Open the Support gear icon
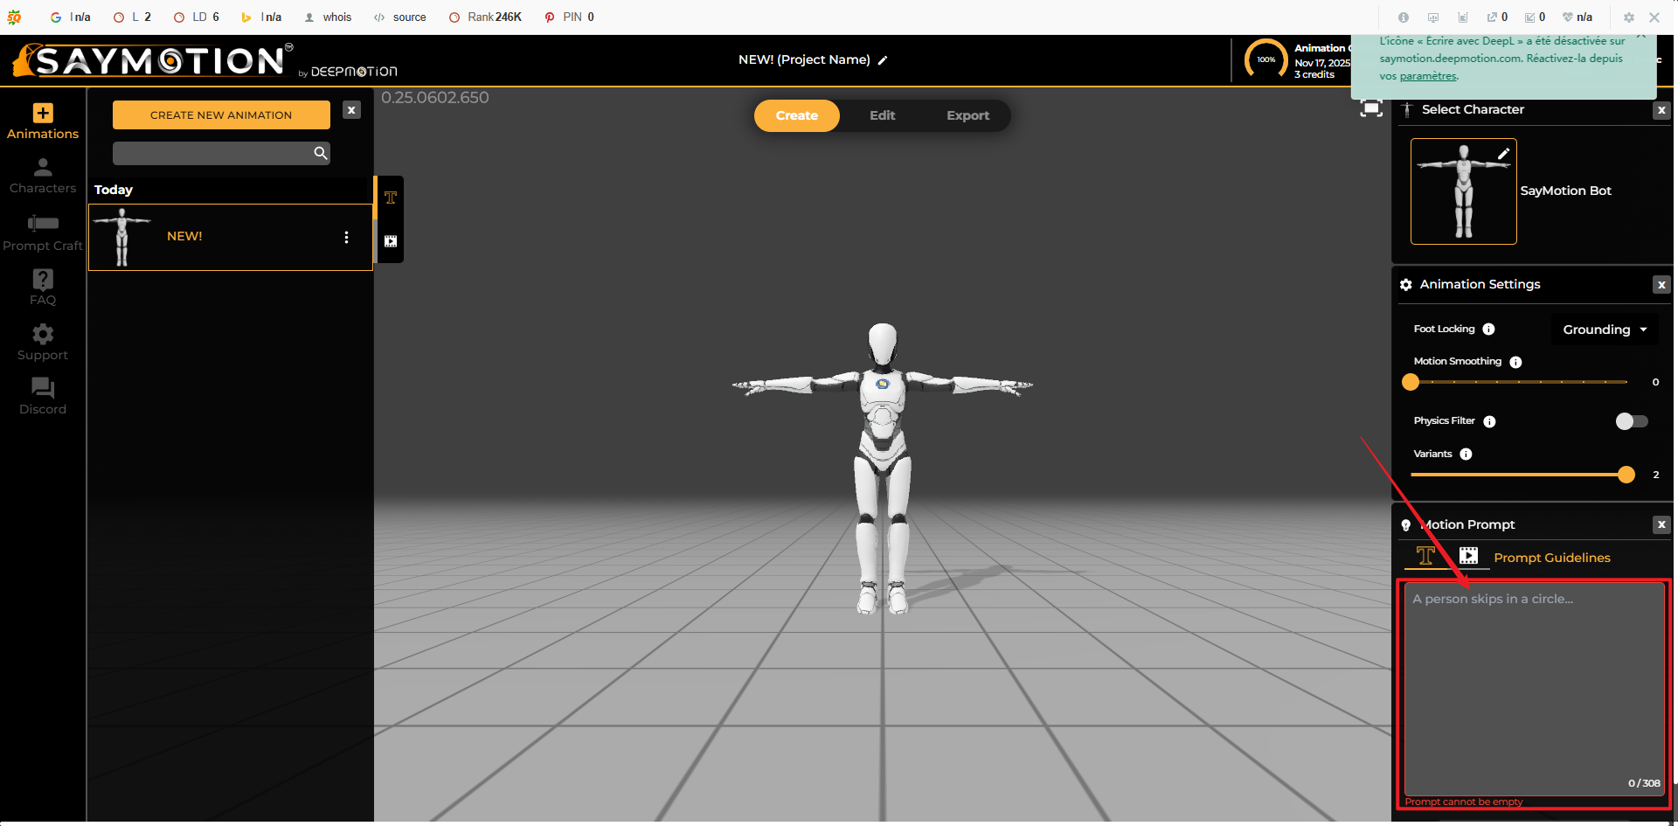1678x826 pixels. point(43,342)
